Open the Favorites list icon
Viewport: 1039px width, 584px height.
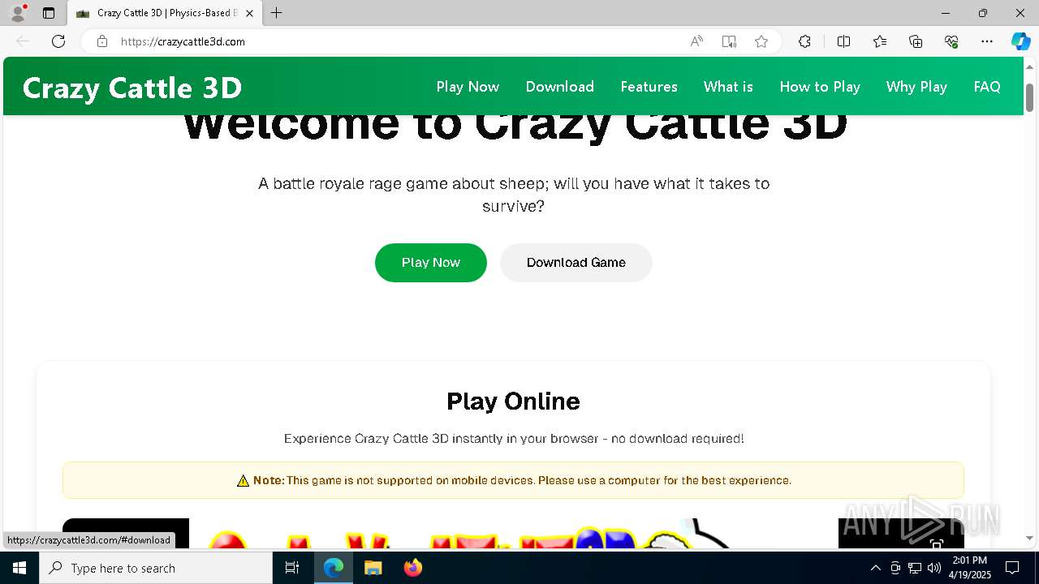880,41
